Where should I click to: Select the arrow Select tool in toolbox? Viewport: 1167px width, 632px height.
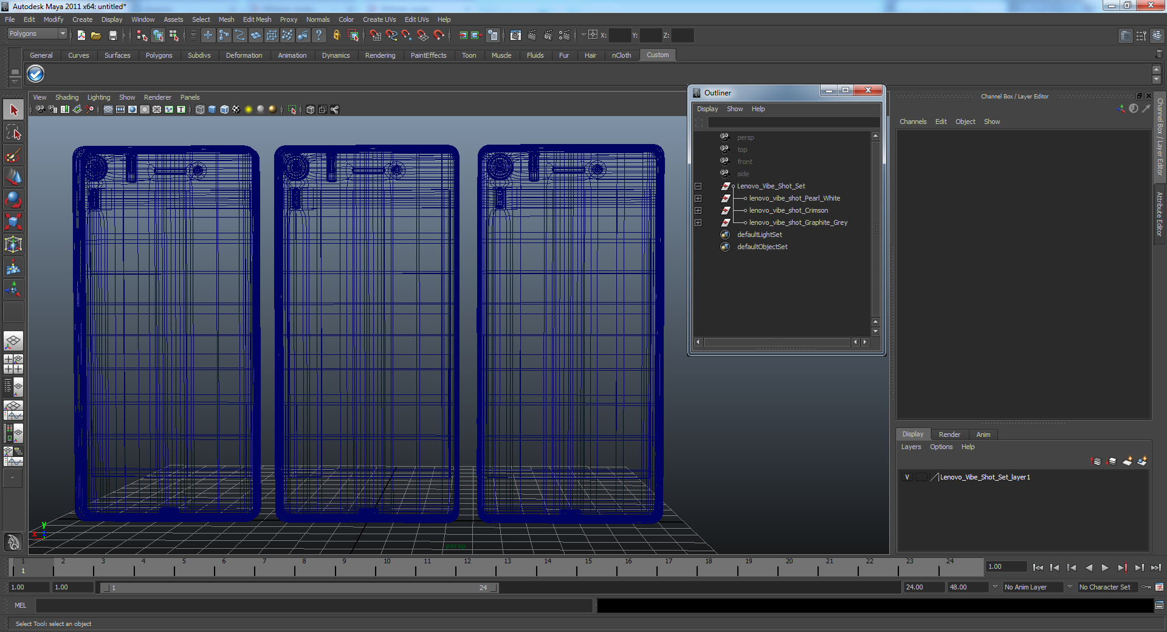13,110
